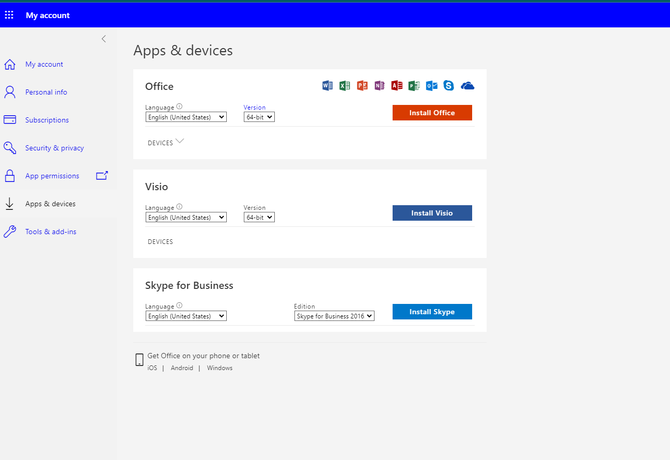Click the Publisher icon in the Office card
This screenshot has width=670, height=460.
tap(414, 86)
